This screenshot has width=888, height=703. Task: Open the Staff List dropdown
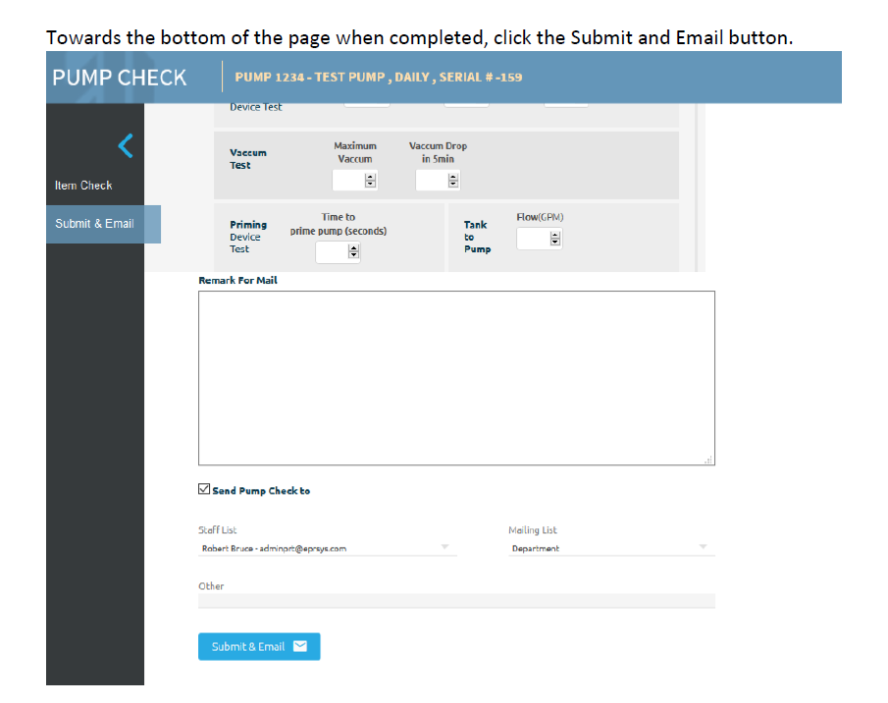coord(328,548)
